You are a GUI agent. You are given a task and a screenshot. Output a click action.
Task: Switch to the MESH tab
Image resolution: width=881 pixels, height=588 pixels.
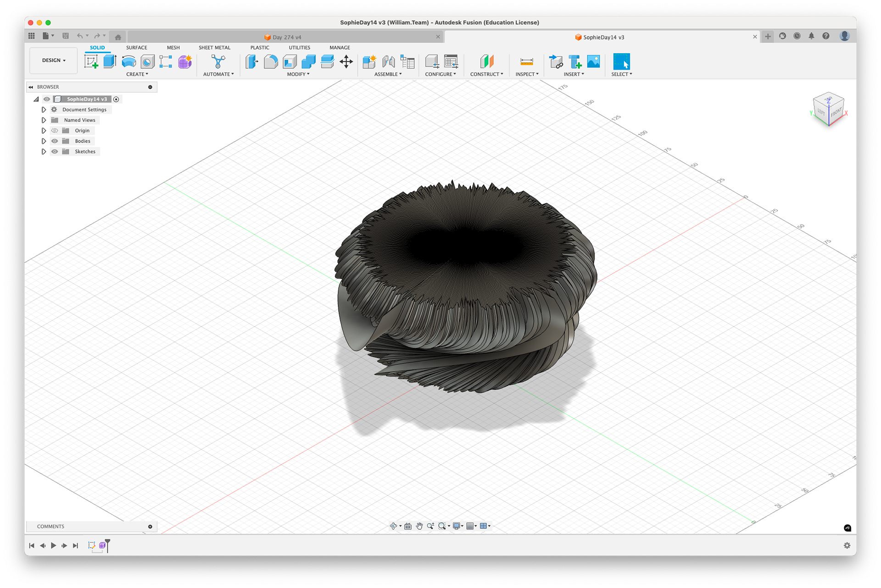coord(173,48)
